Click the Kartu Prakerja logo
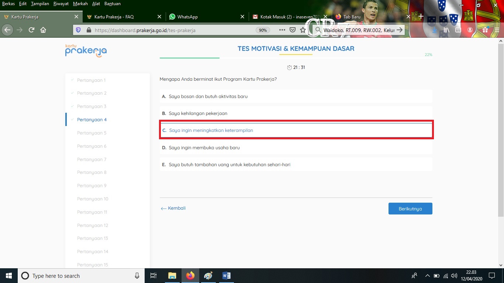504x283 pixels. [86, 51]
